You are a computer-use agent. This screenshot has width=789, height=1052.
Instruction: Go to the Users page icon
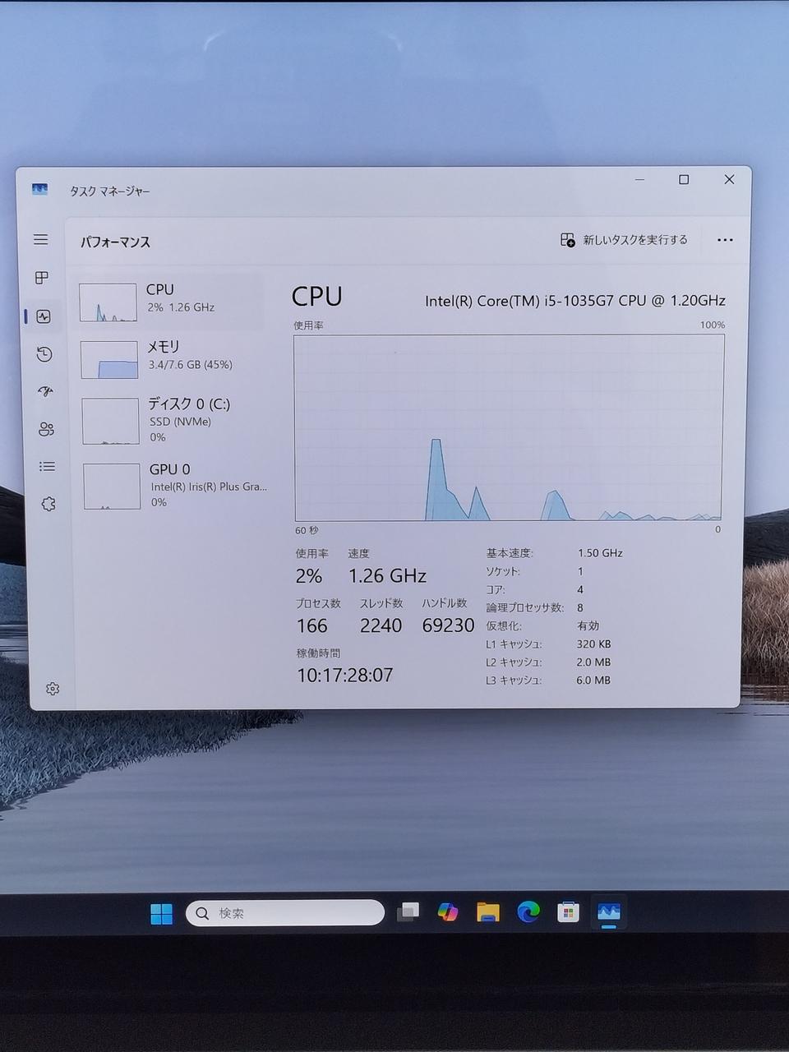click(x=46, y=429)
